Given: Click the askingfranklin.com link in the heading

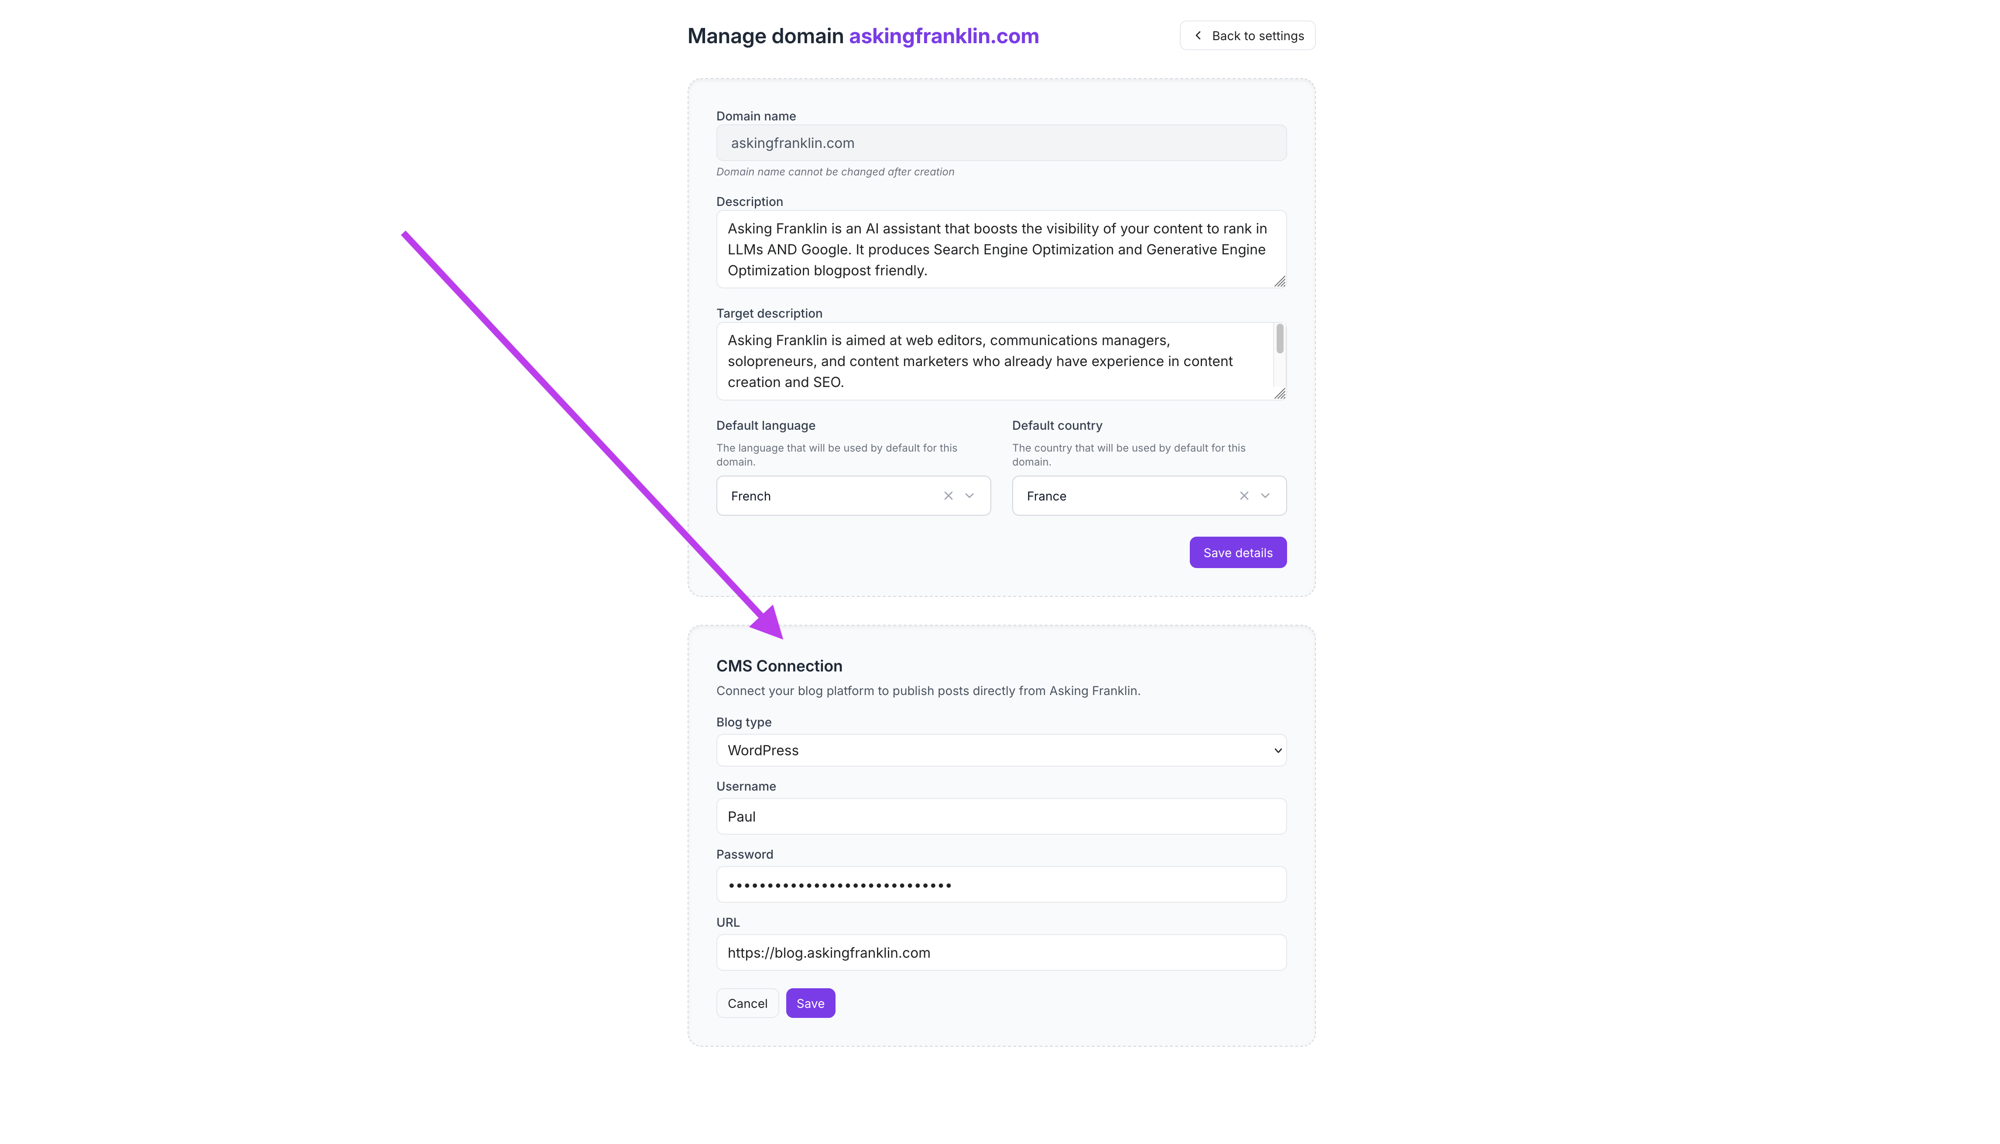Looking at the screenshot, I should pyautogui.click(x=943, y=35).
